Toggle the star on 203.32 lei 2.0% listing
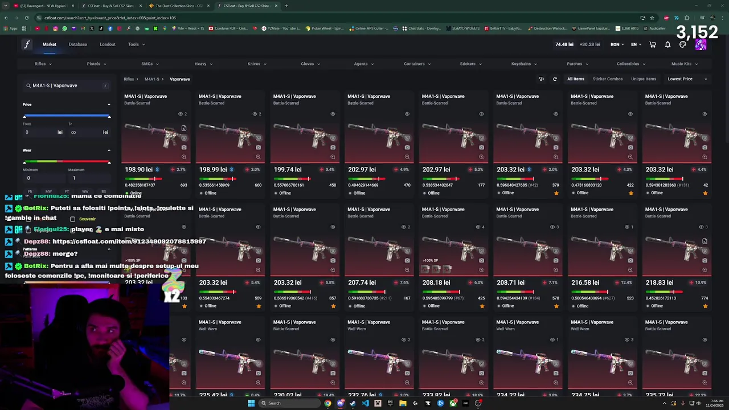729x410 pixels. click(x=556, y=193)
